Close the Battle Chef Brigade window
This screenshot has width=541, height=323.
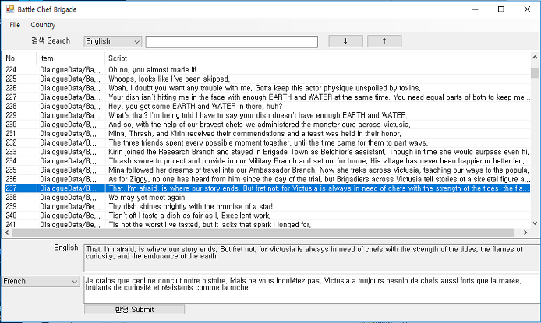click(x=527, y=9)
